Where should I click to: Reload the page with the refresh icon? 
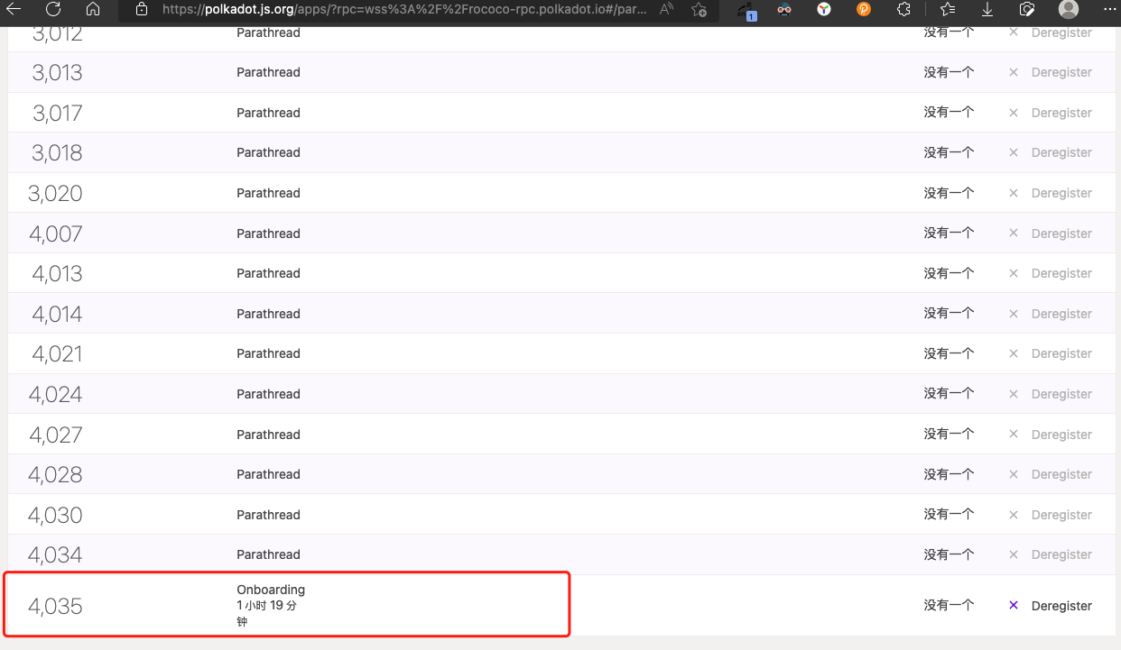[53, 9]
